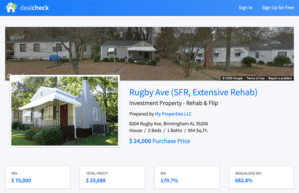Viewport: 299px width, 193px height.
Task: Open Google Terms of Use link
Action: pyautogui.click(x=255, y=78)
